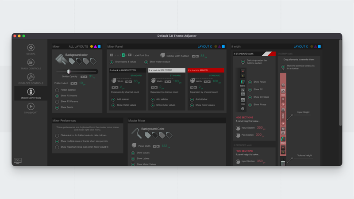
Task: Toggle Add sidebar for ARMED track
Action: (x=192, y=99)
